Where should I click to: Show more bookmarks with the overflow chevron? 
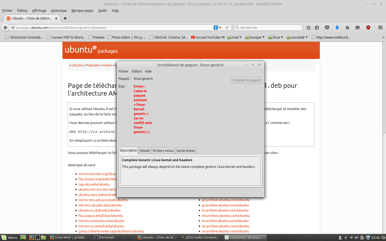point(383,37)
